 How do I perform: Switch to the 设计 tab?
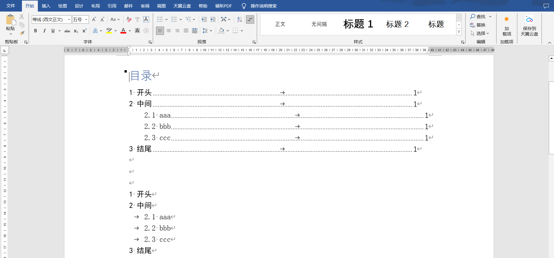click(x=79, y=6)
